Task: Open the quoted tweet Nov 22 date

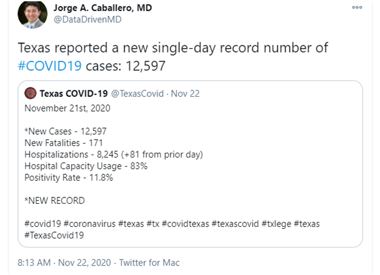Action: (185, 94)
